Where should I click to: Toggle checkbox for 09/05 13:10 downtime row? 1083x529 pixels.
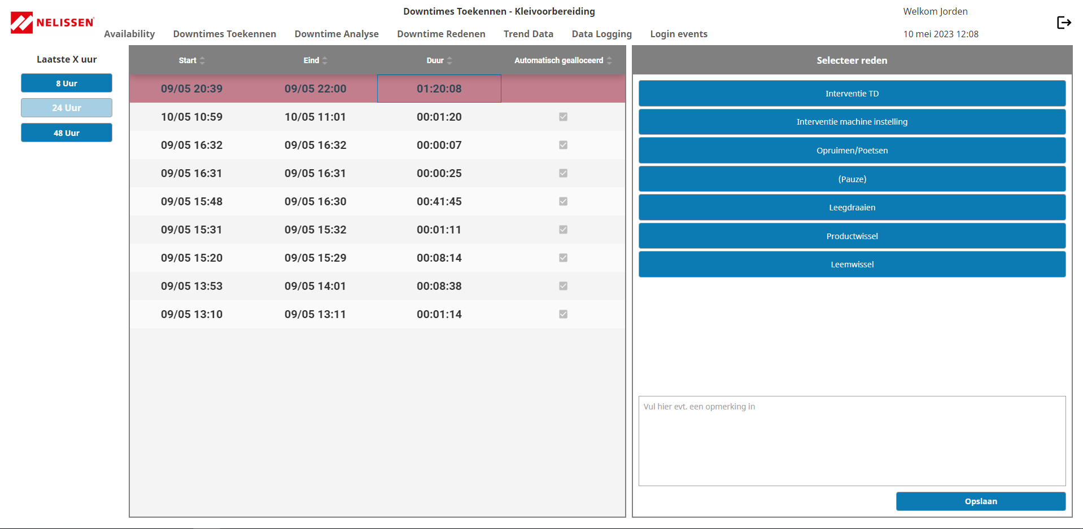pyautogui.click(x=563, y=314)
